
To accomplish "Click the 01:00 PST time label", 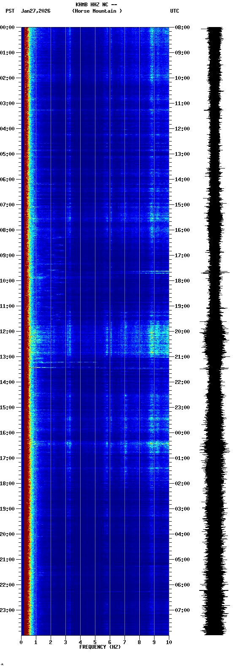I will click(7, 53).
